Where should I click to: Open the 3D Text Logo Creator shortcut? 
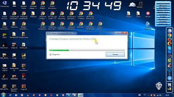point(52,15)
